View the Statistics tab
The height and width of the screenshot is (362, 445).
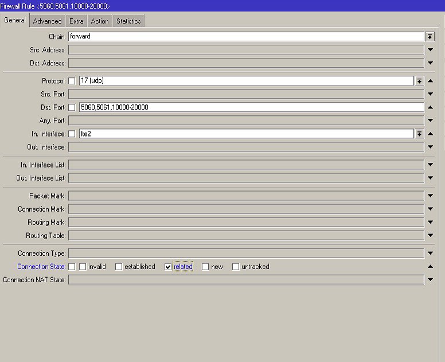(x=128, y=21)
